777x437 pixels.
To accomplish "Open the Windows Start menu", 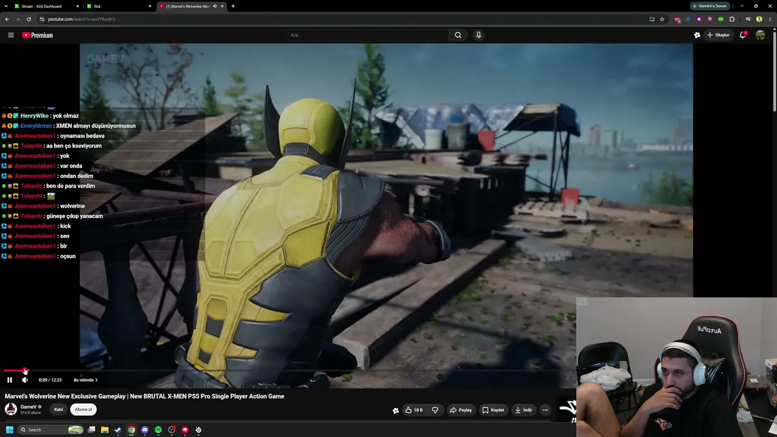I will (10, 430).
